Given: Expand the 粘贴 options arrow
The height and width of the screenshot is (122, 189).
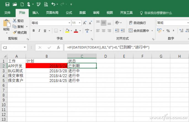Looking at the screenshot, I should click(x=7, y=33).
